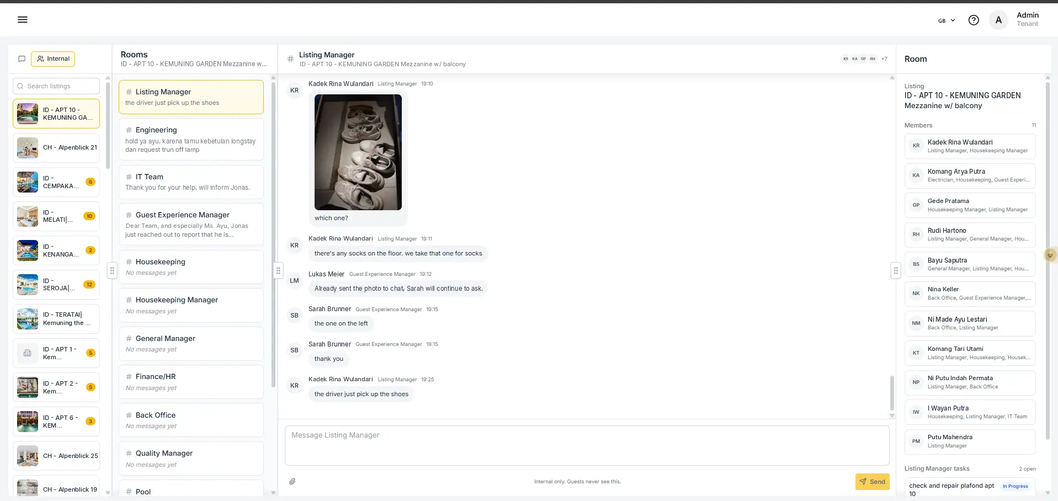The width and height of the screenshot is (1058, 501).
Task: Select the Housekeeping room
Action: (191, 267)
